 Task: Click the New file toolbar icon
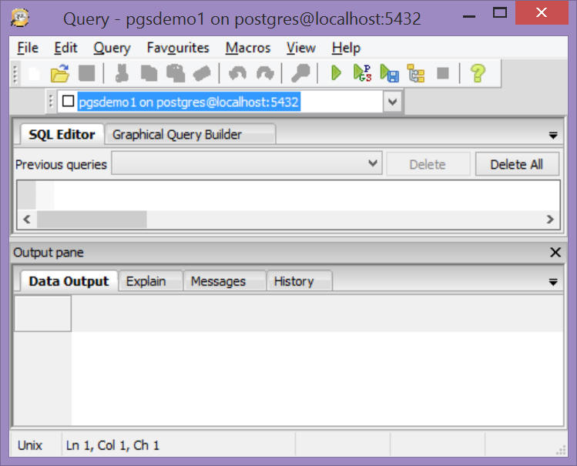[34, 73]
